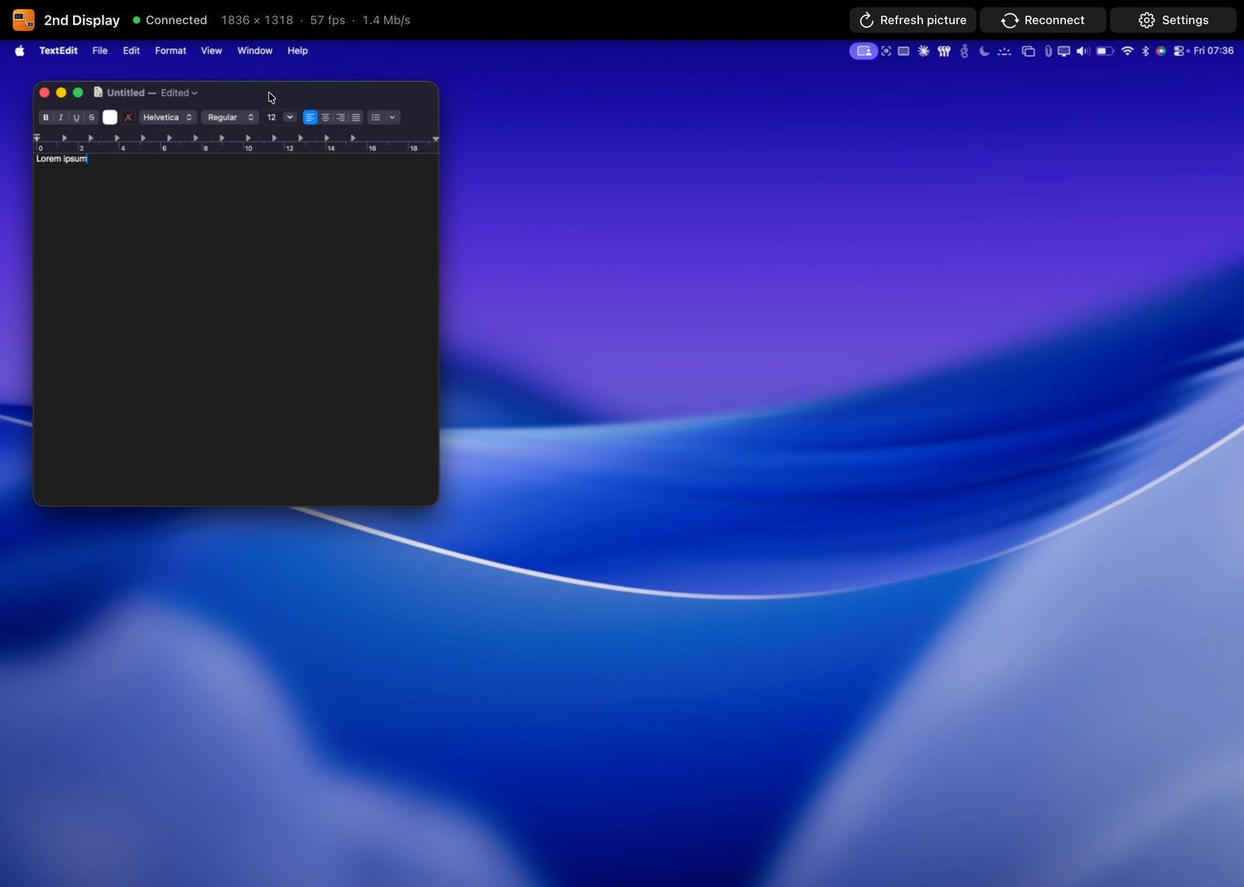Open the Edit menu
This screenshot has height=887, width=1244.
coord(131,51)
